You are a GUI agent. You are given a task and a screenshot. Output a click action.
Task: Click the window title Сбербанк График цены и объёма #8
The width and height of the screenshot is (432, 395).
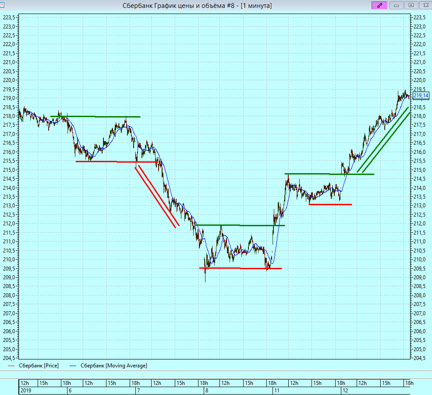pos(178,6)
